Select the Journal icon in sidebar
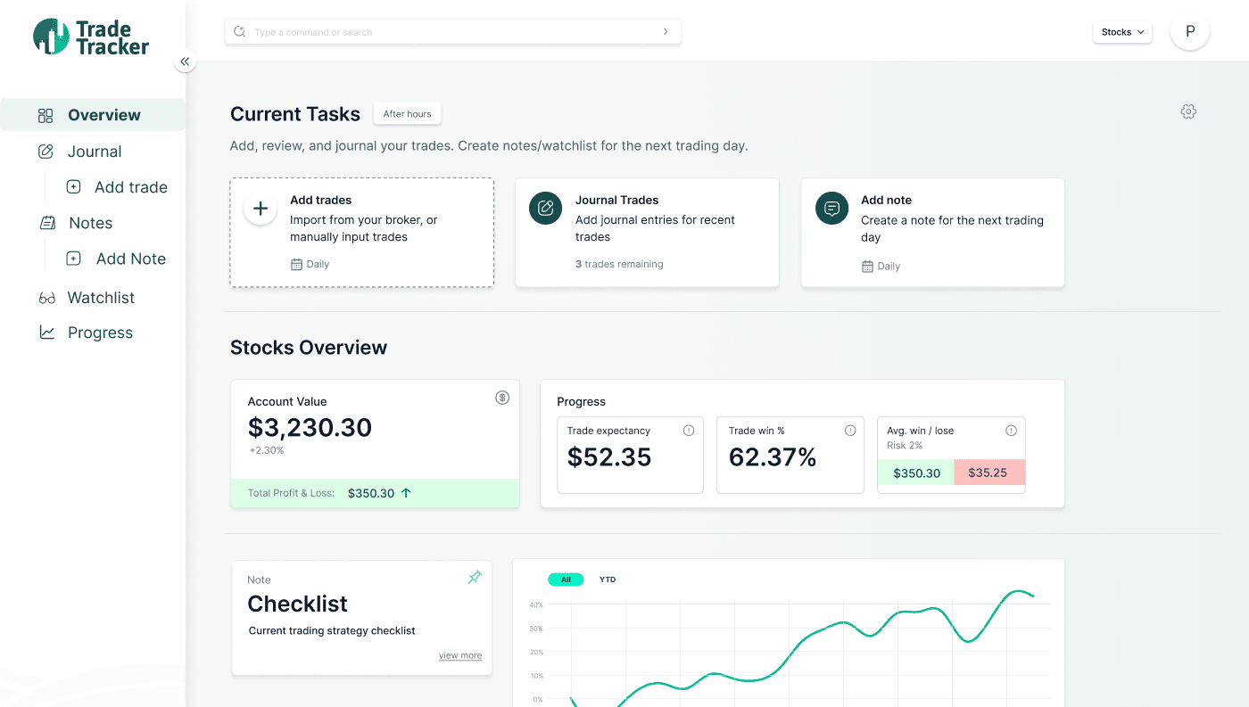 (45, 151)
